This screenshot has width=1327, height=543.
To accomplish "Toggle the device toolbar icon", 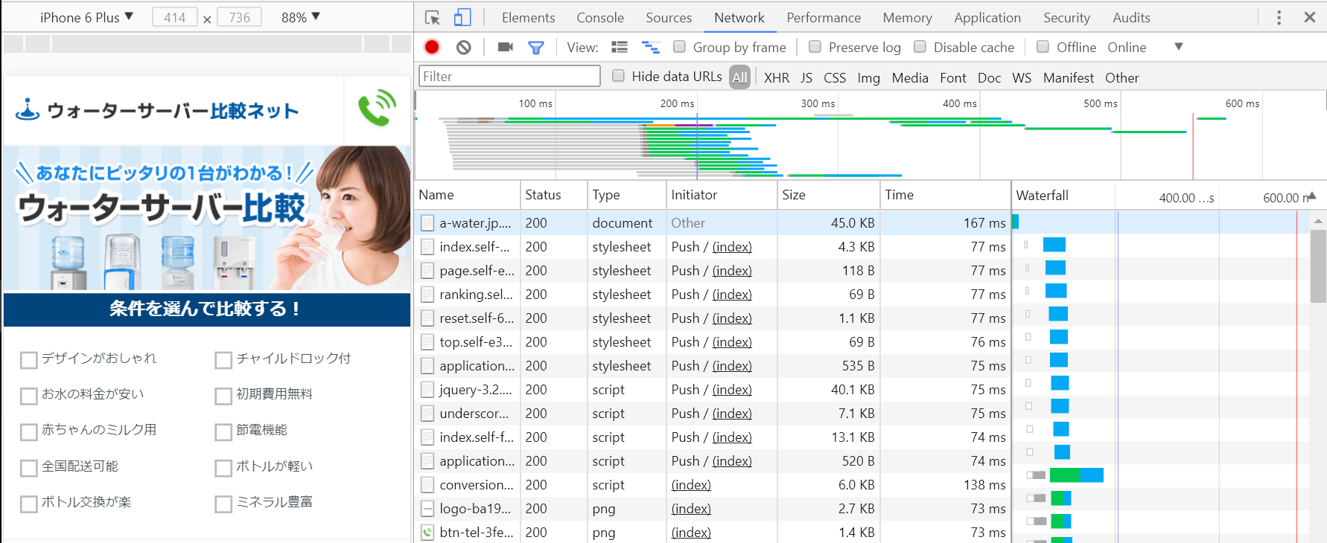I will [462, 18].
